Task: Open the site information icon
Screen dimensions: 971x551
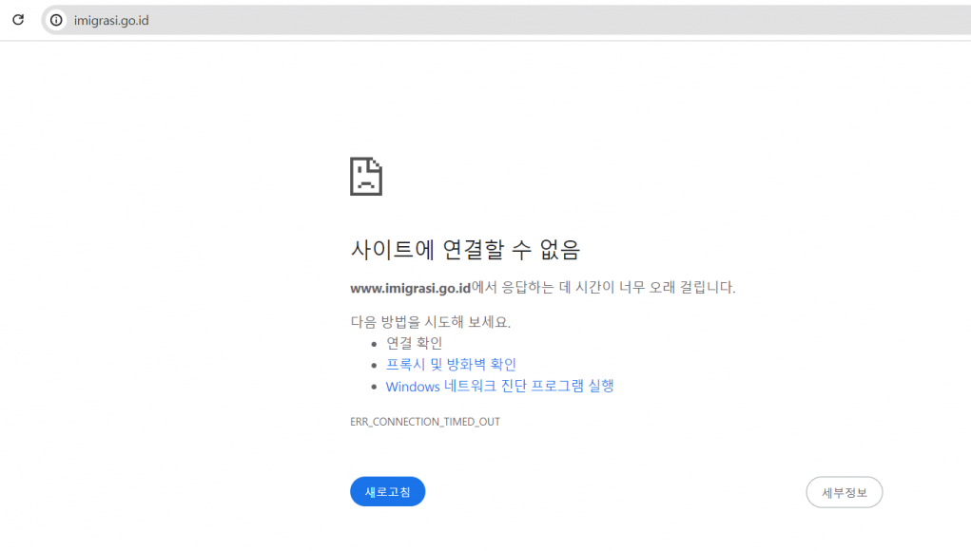Action: click(x=56, y=20)
